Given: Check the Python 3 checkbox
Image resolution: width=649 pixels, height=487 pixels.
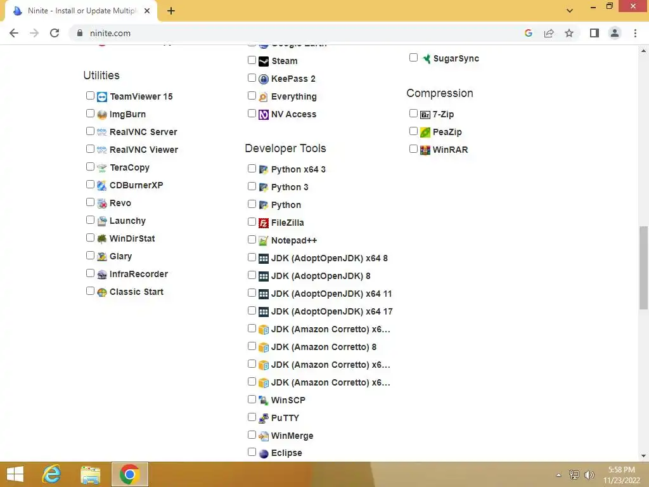Looking at the screenshot, I should coord(252,186).
